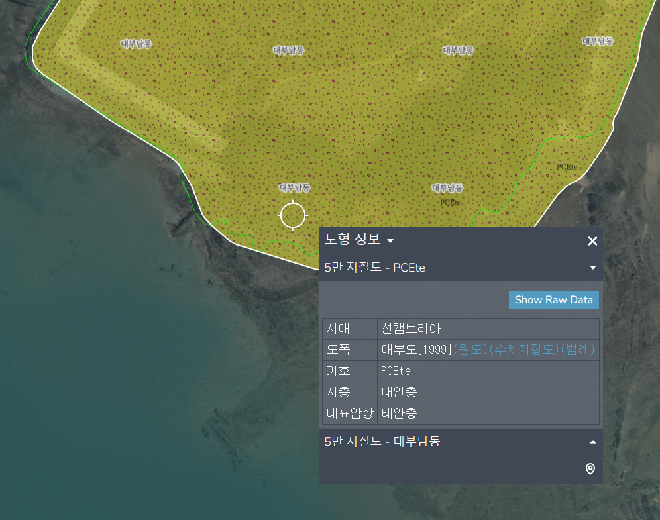The image size is (660, 520).
Task: Open the 도형 정보 title dropdown arrow
Action: click(x=390, y=241)
